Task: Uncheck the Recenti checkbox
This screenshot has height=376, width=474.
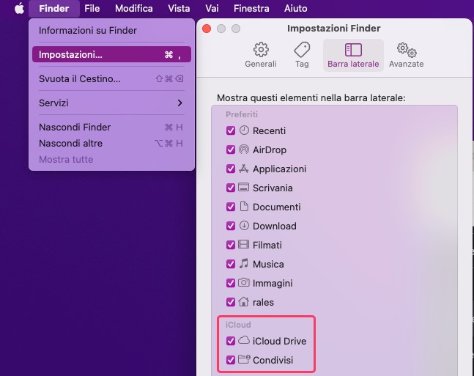Action: (231, 130)
